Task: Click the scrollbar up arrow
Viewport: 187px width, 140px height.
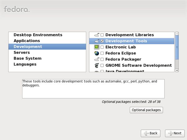Action: (177, 34)
